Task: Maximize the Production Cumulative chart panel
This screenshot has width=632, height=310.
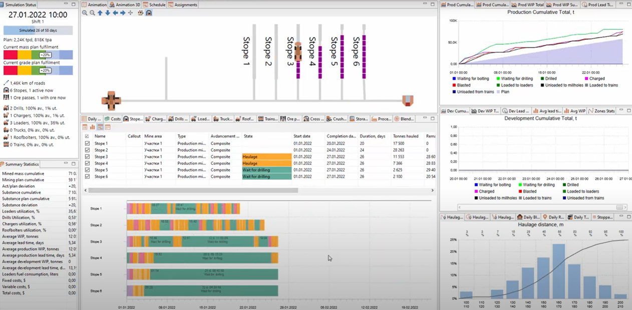Action: pyautogui.click(x=628, y=4)
